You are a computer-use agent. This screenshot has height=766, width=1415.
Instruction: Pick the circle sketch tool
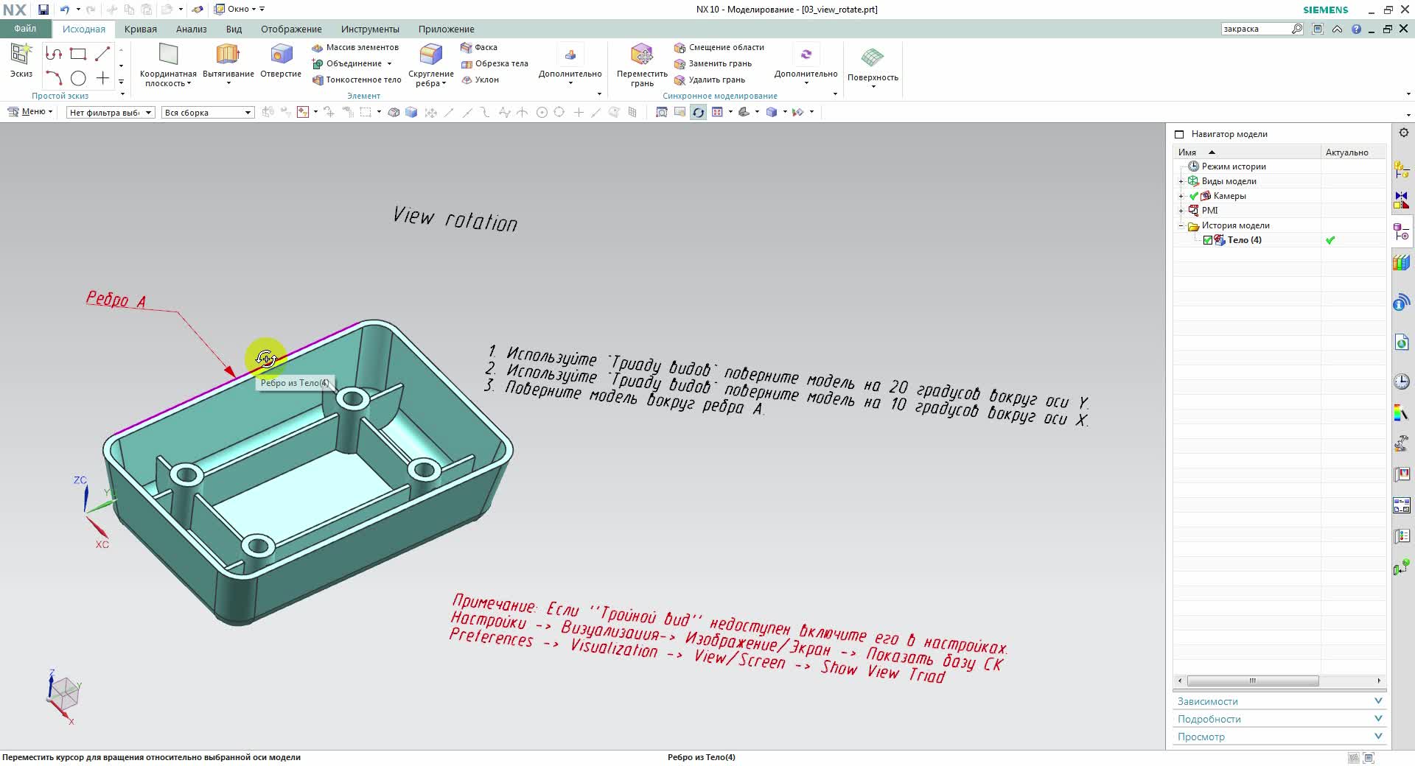(78, 78)
